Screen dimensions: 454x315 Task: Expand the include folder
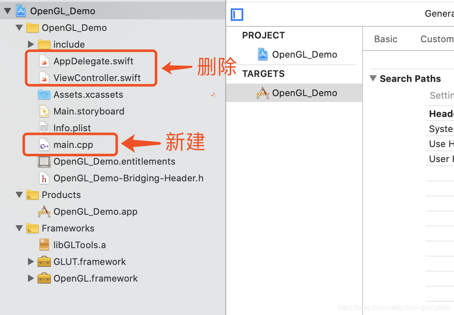(x=30, y=44)
